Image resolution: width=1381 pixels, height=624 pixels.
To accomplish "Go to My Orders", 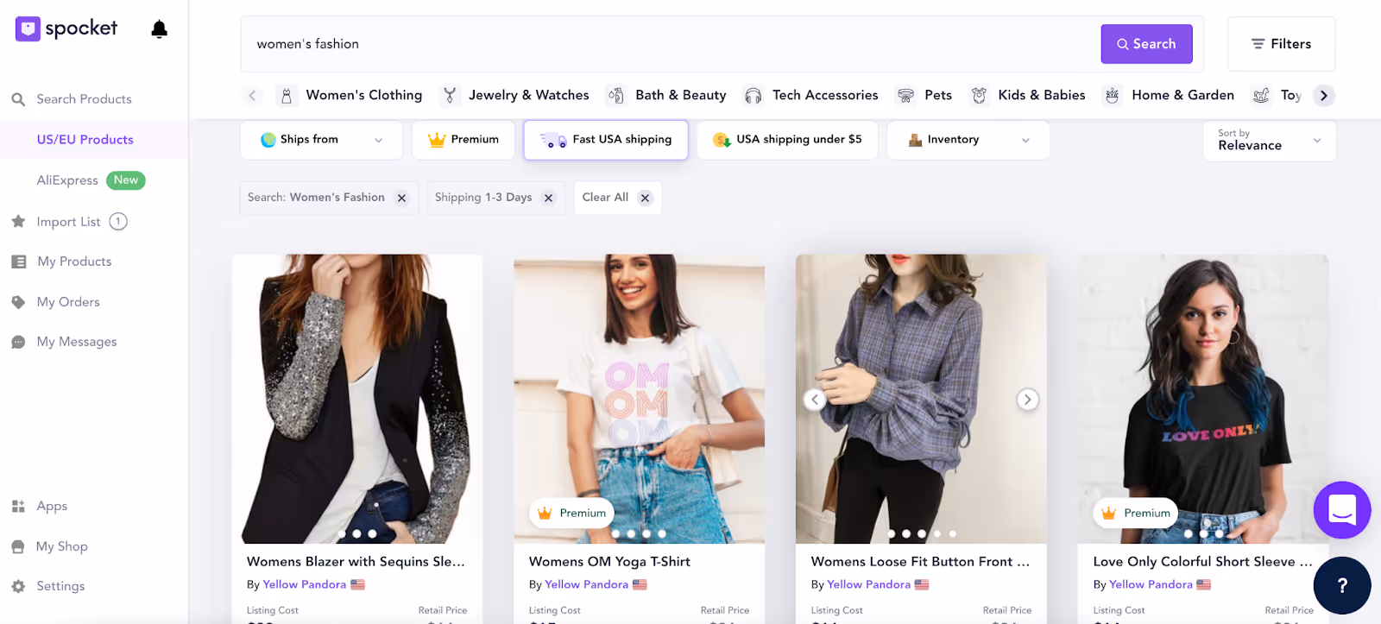I will click(68, 302).
